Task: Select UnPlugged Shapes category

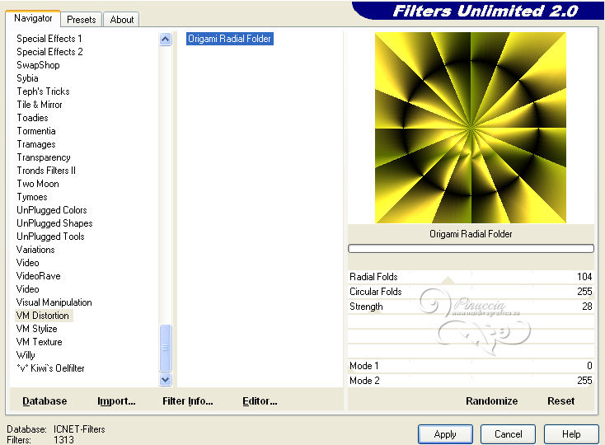Action: (x=54, y=223)
